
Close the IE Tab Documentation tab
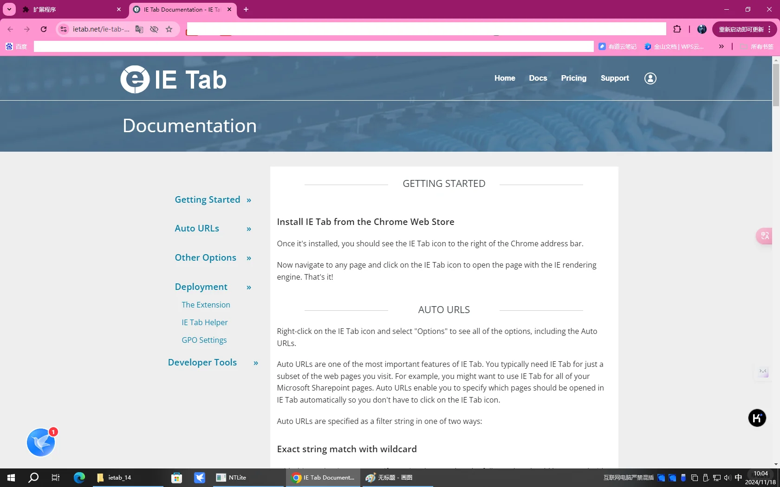click(229, 9)
